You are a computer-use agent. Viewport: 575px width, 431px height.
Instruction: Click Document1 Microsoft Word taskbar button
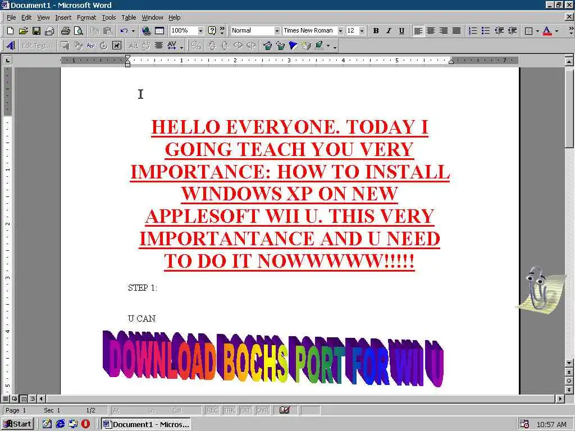pyautogui.click(x=146, y=424)
